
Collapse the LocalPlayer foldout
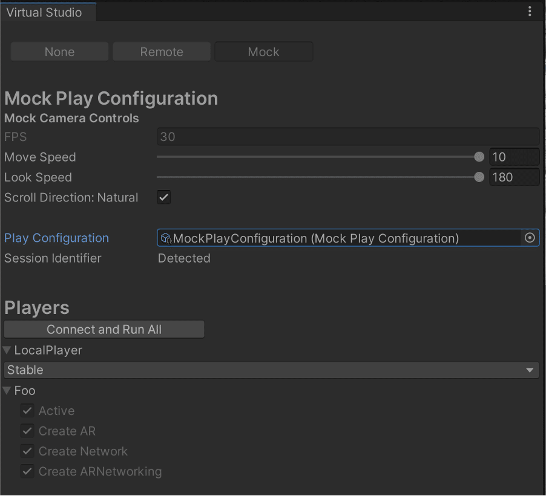click(7, 350)
